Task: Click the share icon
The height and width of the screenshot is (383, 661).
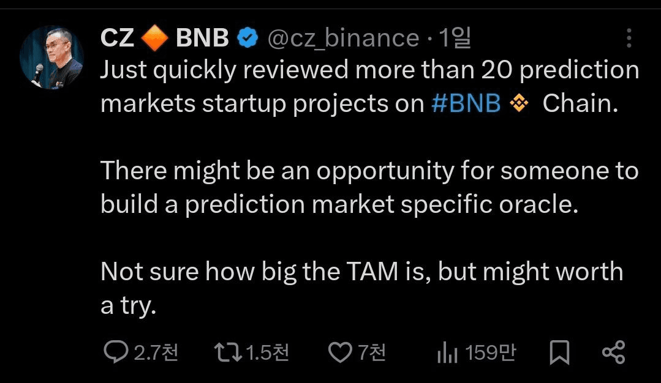Action: click(613, 352)
